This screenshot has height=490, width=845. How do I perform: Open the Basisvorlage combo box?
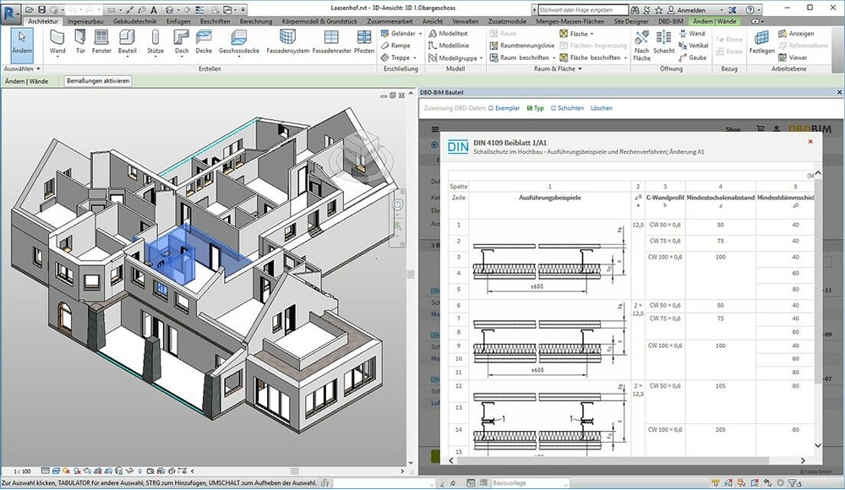(x=529, y=483)
